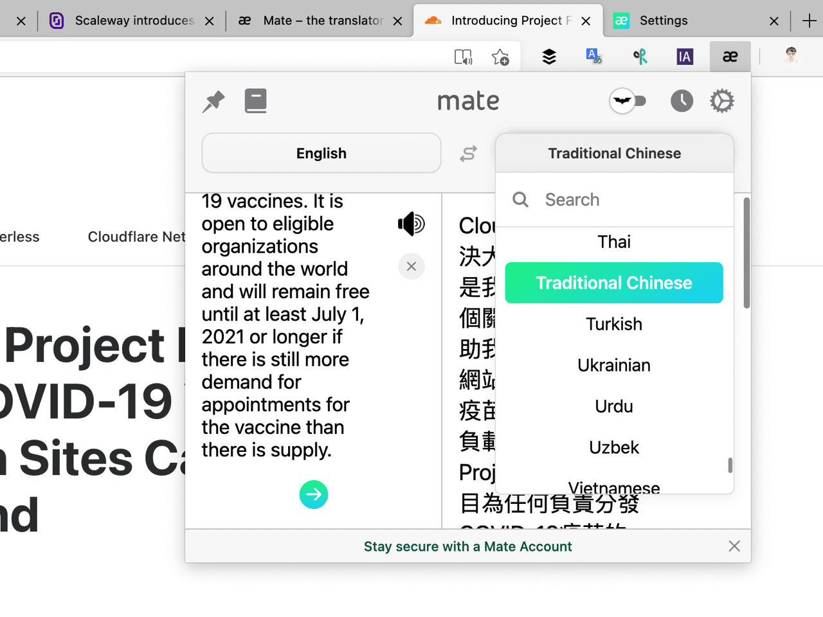Click the language list scrollbar thumb
823x617 pixels.
[x=730, y=465]
